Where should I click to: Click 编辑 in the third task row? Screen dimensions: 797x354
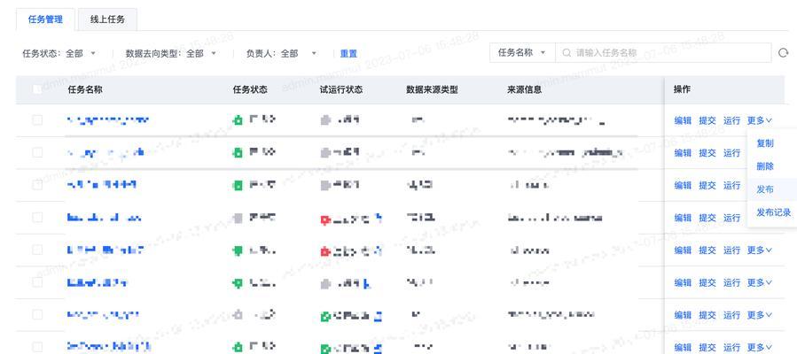(x=683, y=186)
